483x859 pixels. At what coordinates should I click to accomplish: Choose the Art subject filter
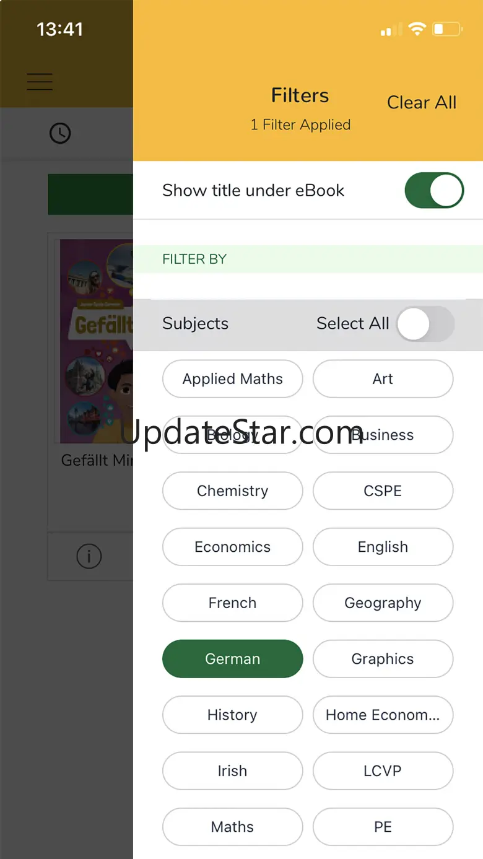click(x=383, y=379)
